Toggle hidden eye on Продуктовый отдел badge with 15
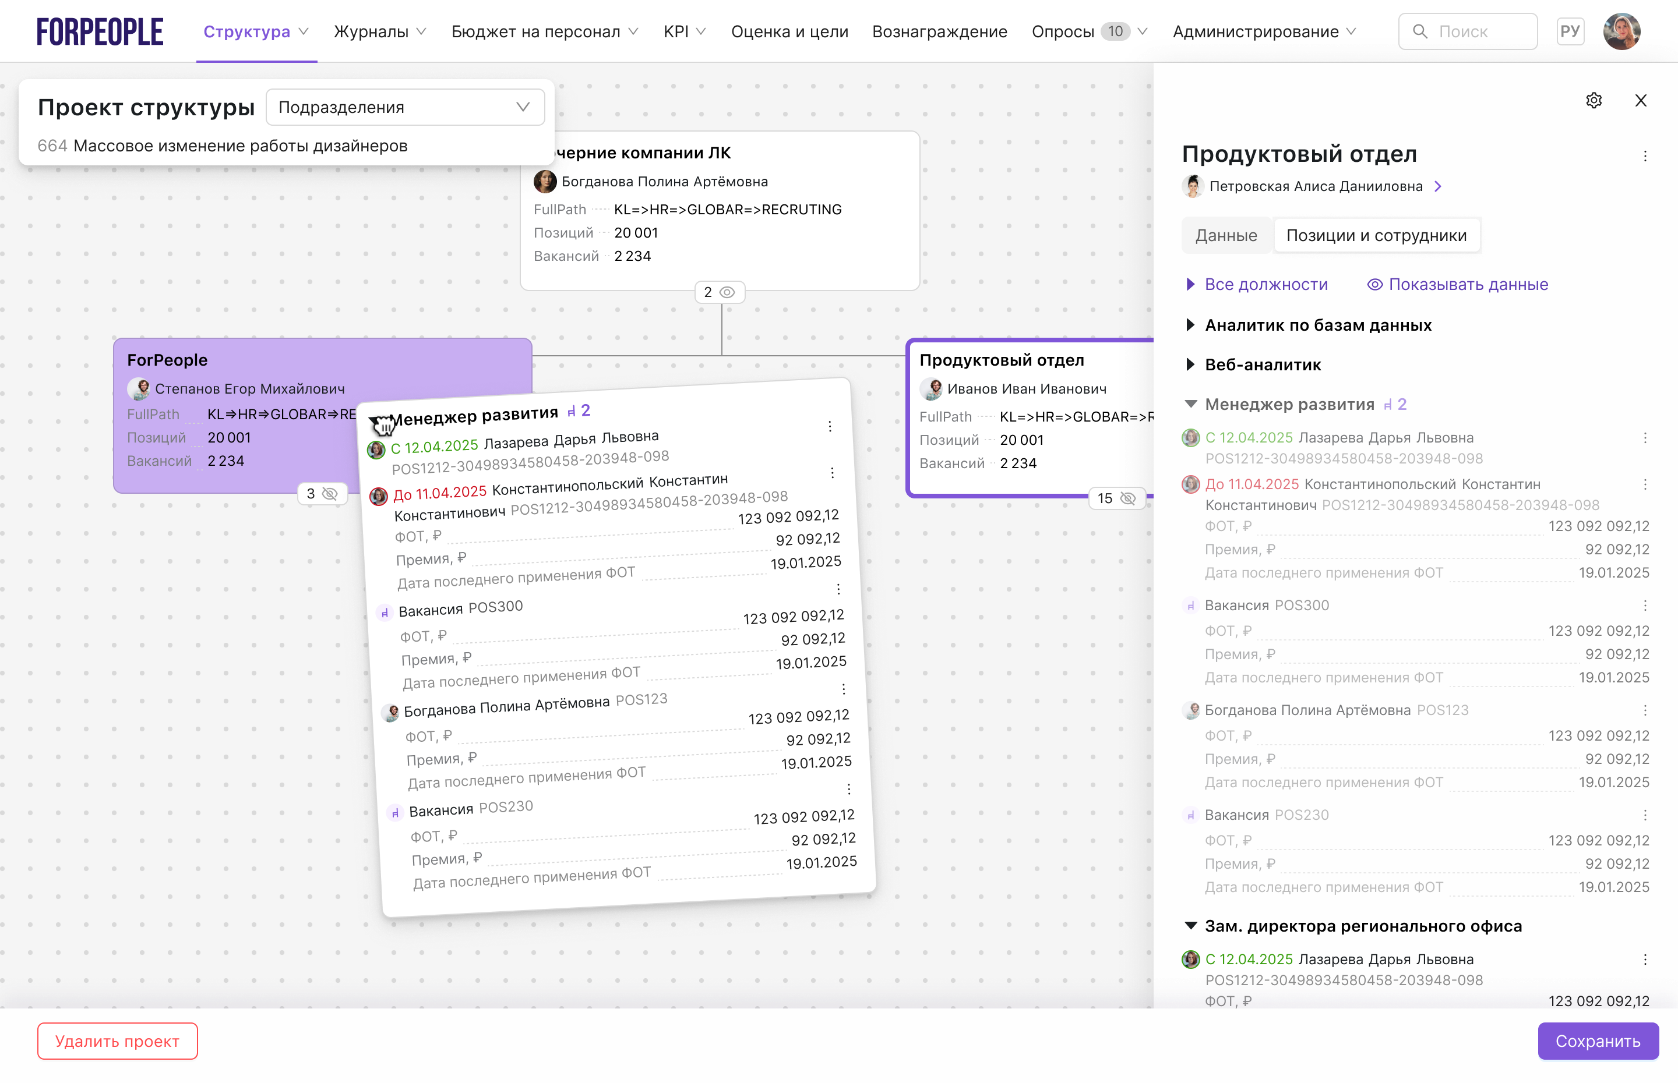The image size is (1678, 1083). coord(1128,498)
